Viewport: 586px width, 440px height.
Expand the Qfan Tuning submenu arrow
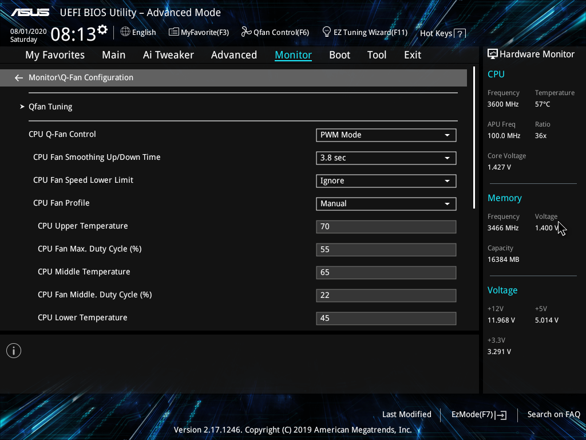[22, 107]
